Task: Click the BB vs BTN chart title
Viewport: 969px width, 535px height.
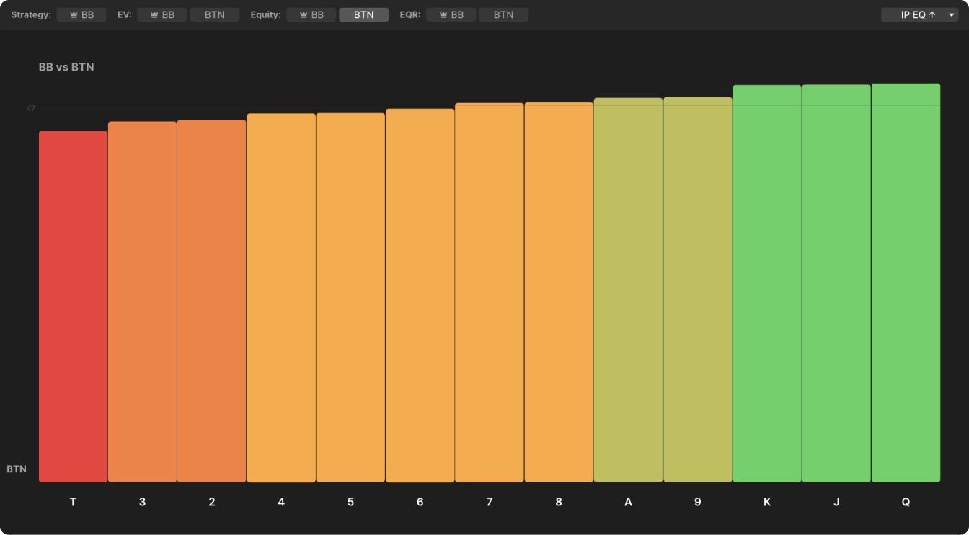Action: pos(66,67)
